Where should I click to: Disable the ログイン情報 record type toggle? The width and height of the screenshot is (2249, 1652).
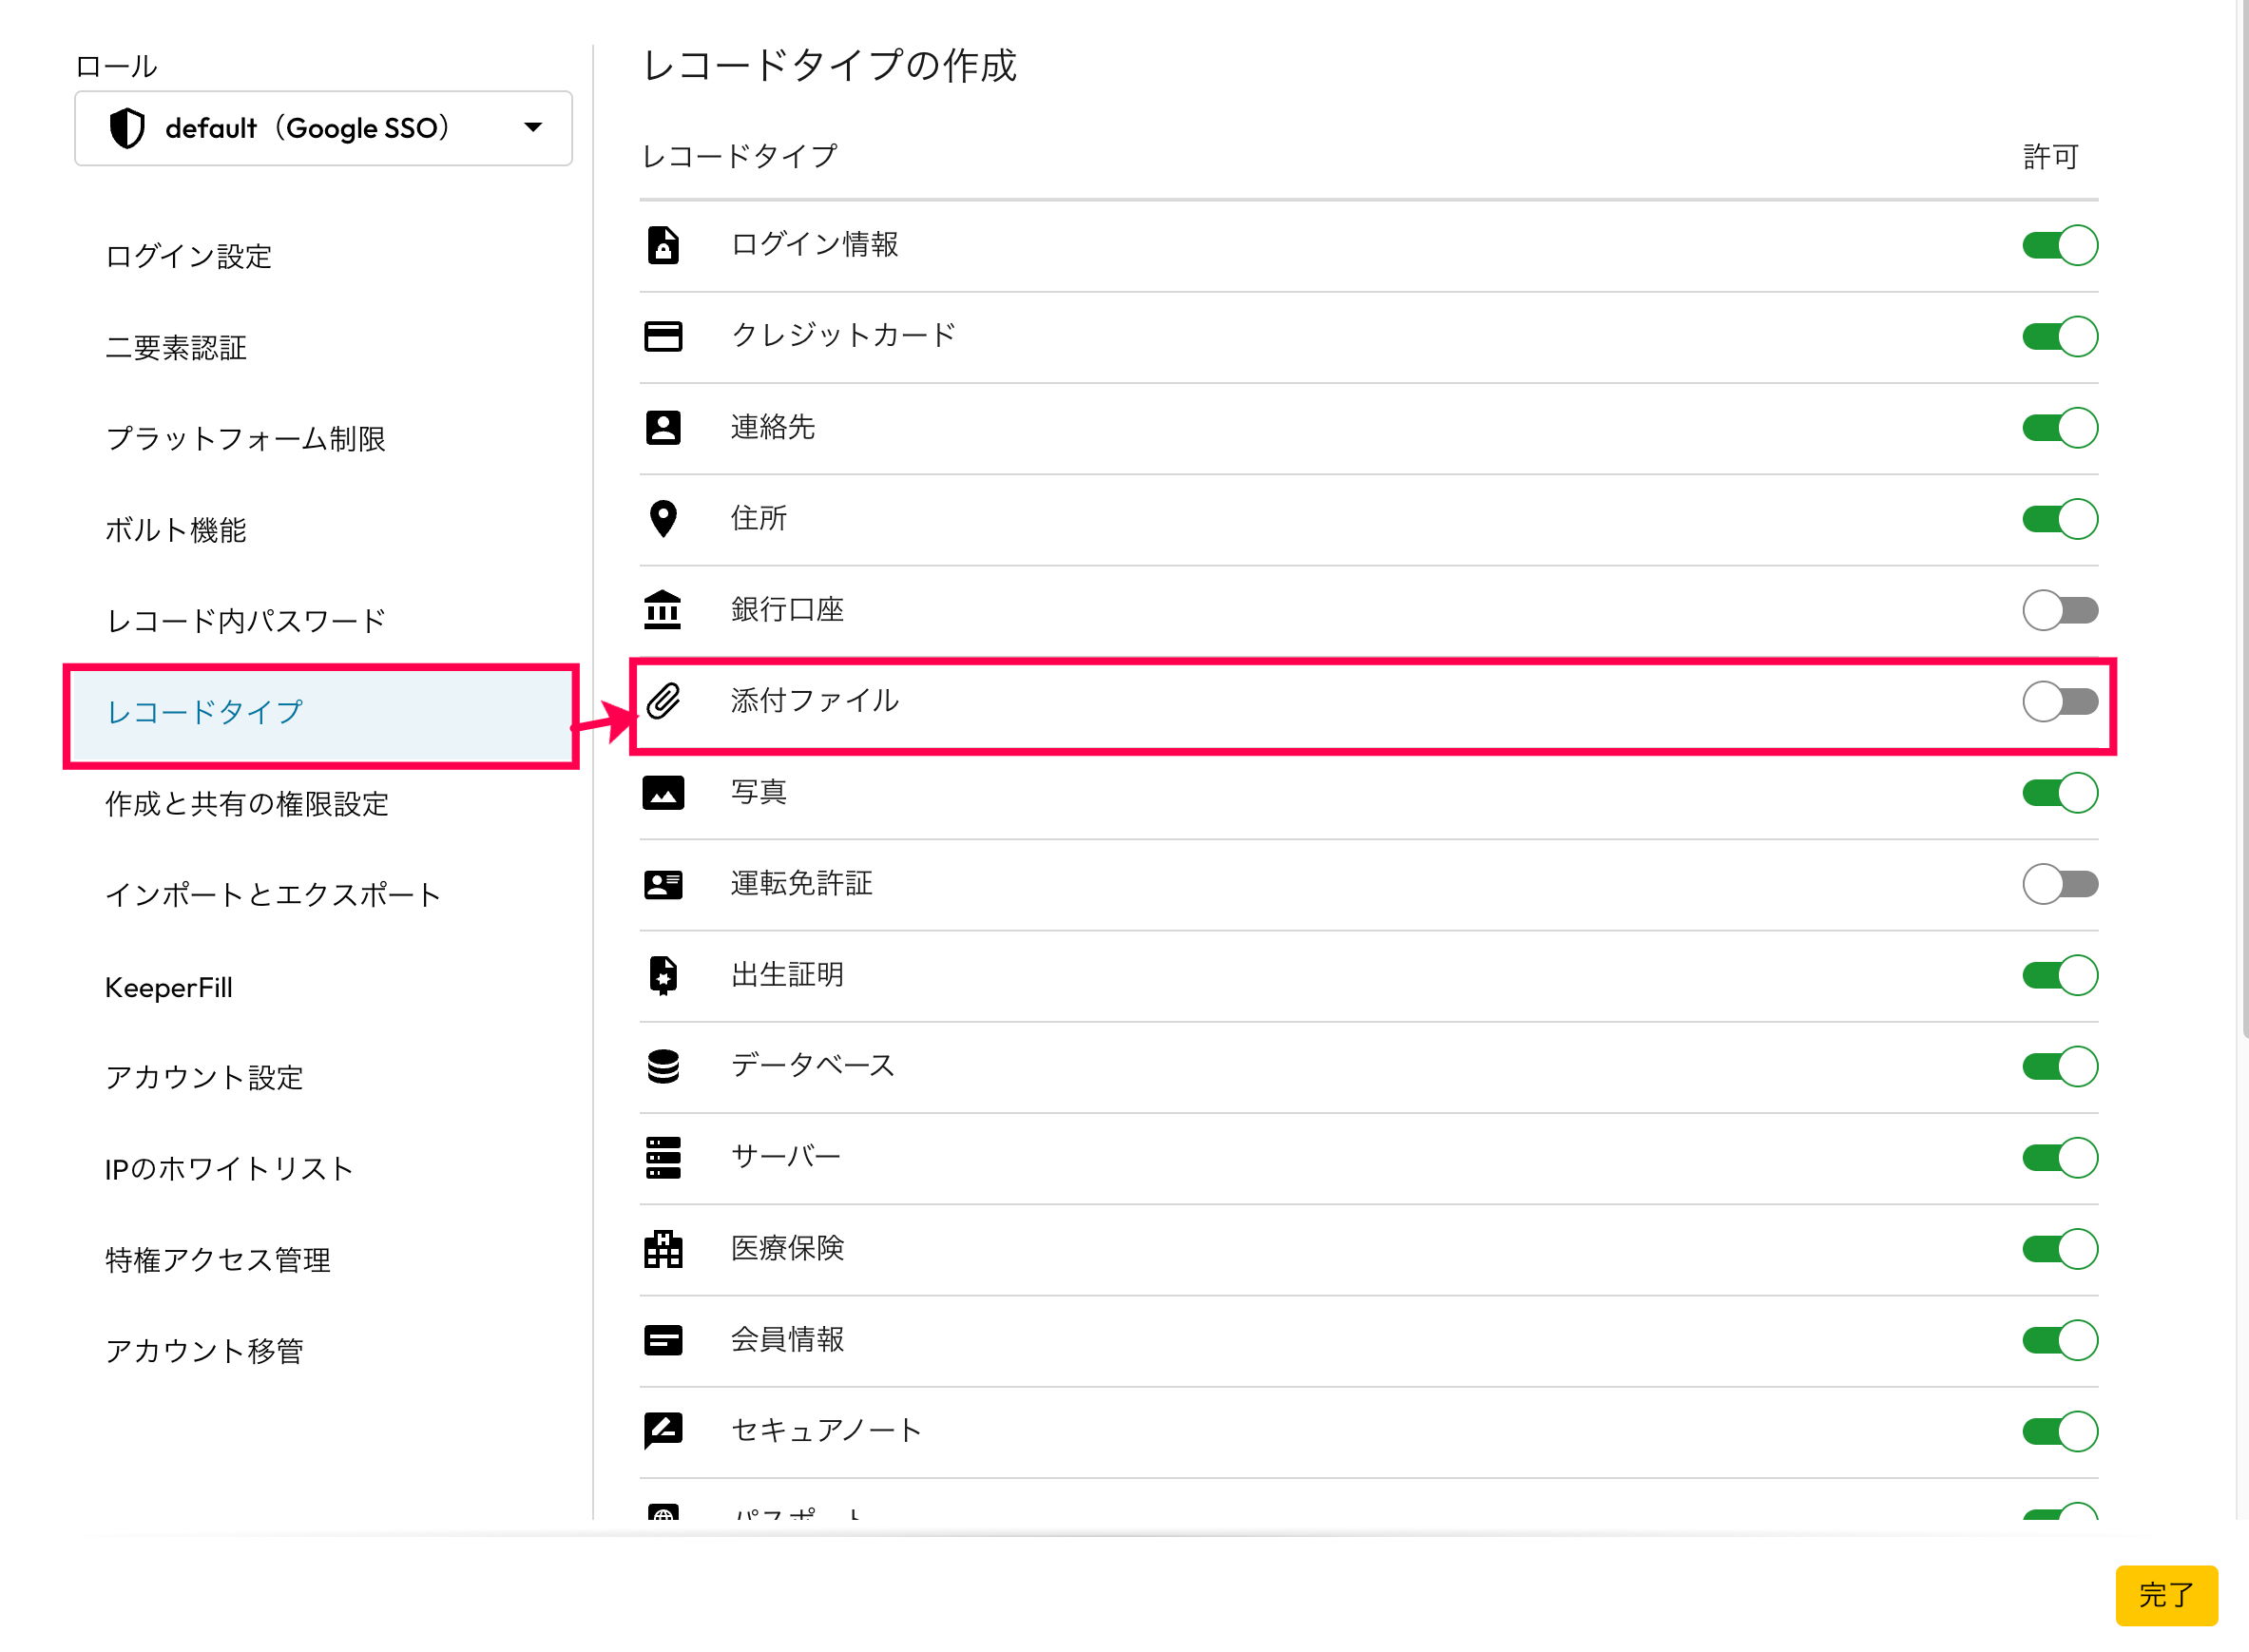(x=2059, y=245)
